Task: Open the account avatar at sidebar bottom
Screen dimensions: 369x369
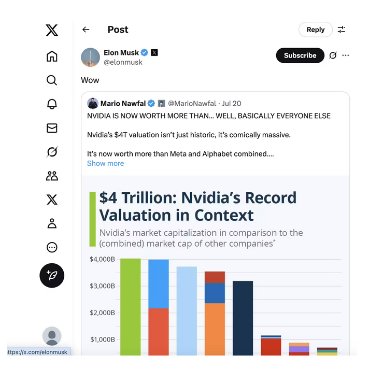Action: point(52,336)
